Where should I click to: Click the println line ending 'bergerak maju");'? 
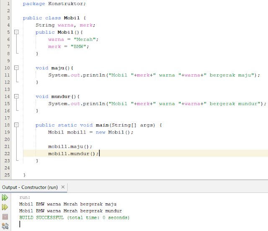154,75
